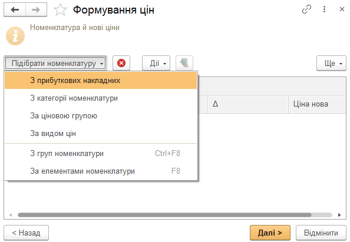Click the red delete circle icon

click(121, 63)
